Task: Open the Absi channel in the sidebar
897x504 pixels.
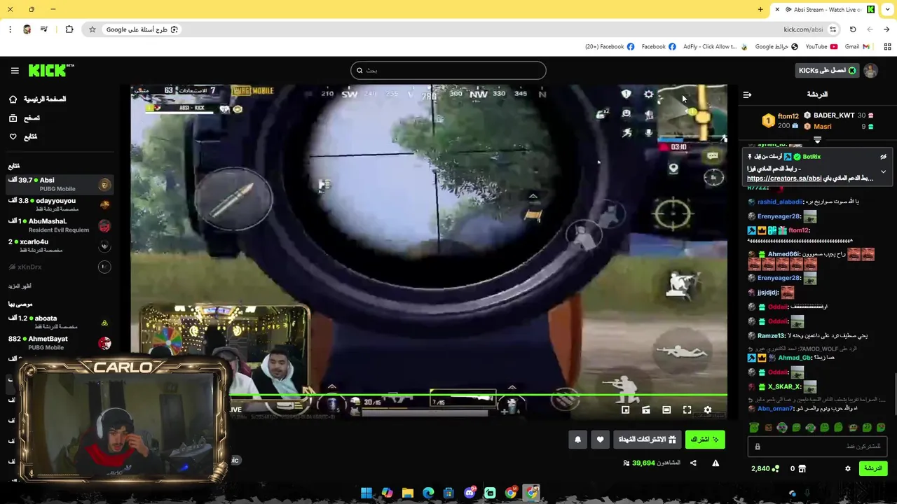Action: (59, 185)
